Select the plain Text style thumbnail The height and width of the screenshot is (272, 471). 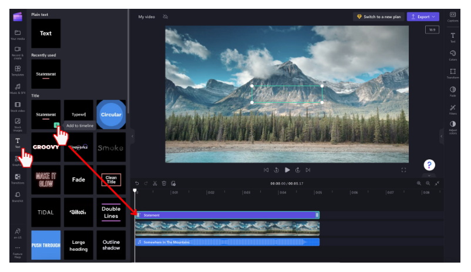(x=46, y=33)
